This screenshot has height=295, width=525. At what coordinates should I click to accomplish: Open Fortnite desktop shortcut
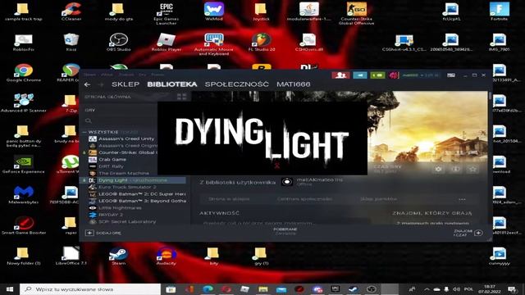click(x=500, y=12)
